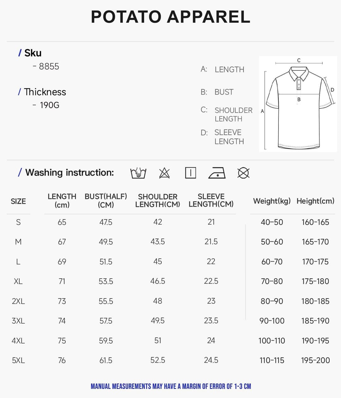
Task: Click the do not dry clean icon
Action: coord(243,173)
